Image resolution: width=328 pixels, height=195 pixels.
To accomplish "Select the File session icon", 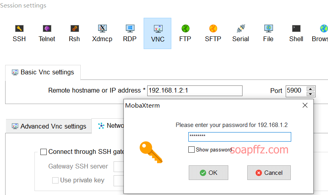I will pos(268,28).
